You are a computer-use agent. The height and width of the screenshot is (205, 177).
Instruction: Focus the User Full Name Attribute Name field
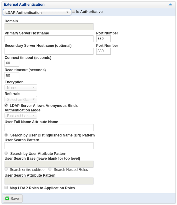click(x=49, y=128)
